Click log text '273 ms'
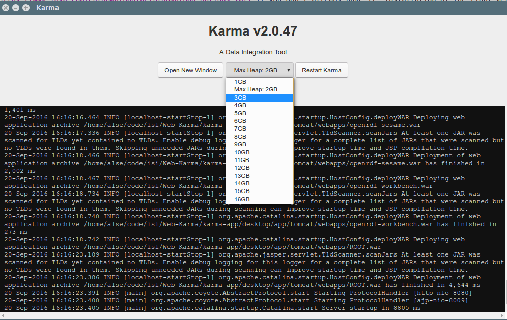This screenshot has width=507, height=320. [x=16, y=232]
